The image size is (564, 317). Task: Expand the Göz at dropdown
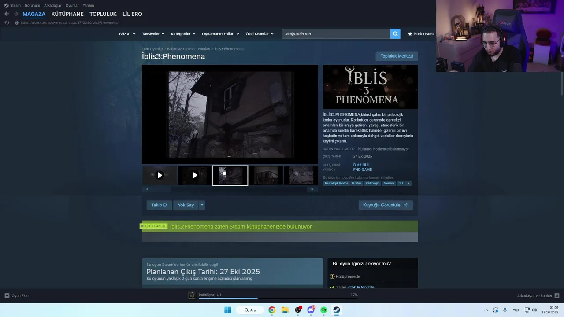point(126,34)
